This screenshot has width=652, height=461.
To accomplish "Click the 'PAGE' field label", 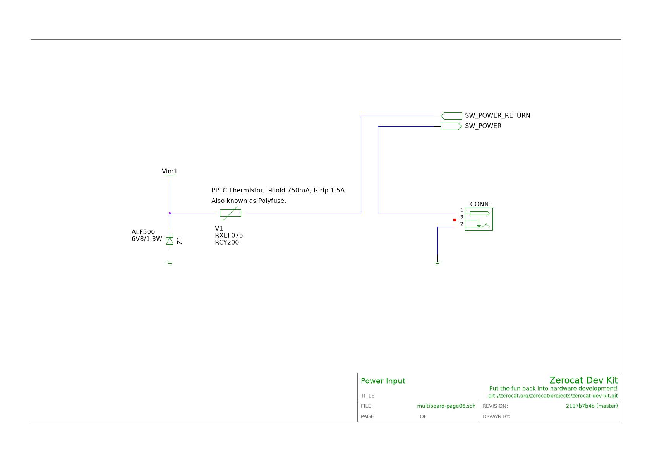I will (x=367, y=416).
